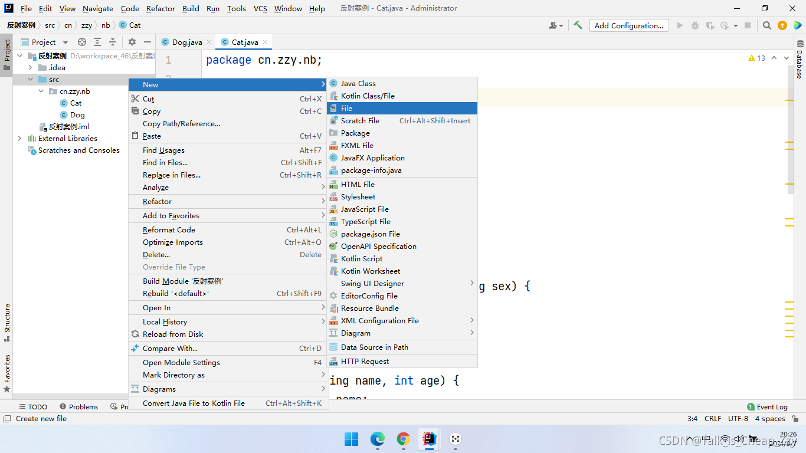Click the IDE update orange arrow icon
Image resolution: width=806 pixels, height=453 pixels.
(x=782, y=25)
